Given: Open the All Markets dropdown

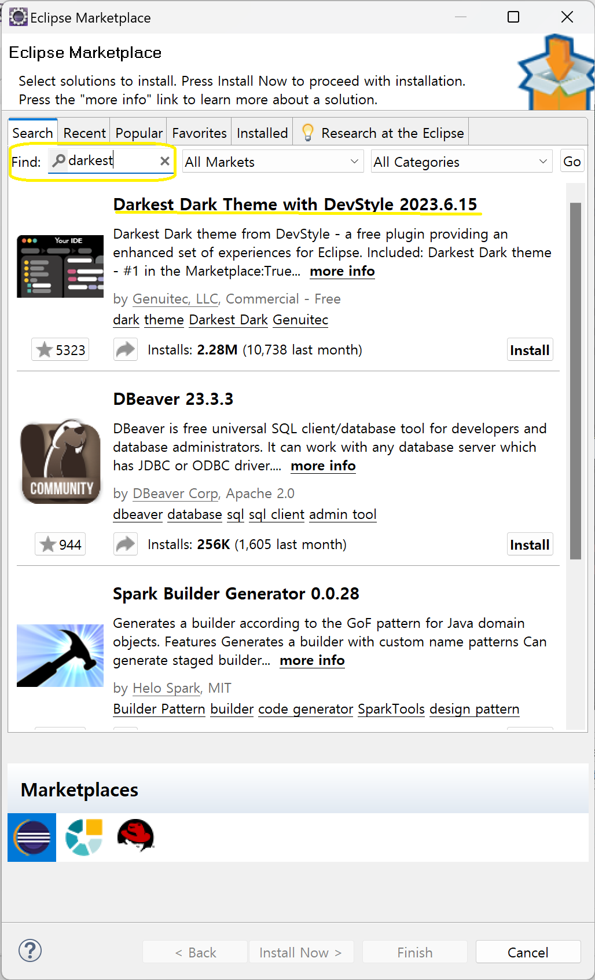Looking at the screenshot, I should [273, 162].
